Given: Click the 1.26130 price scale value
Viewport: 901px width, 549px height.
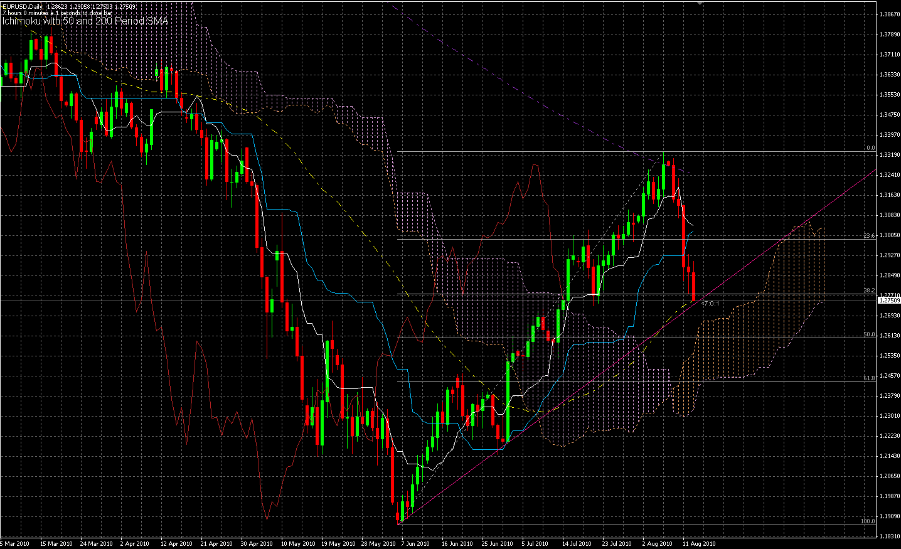Looking at the screenshot, I should (890, 336).
